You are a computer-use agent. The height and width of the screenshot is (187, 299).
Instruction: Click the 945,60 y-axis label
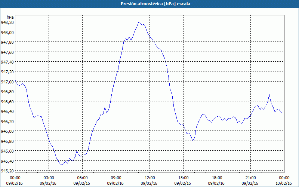[7, 151]
